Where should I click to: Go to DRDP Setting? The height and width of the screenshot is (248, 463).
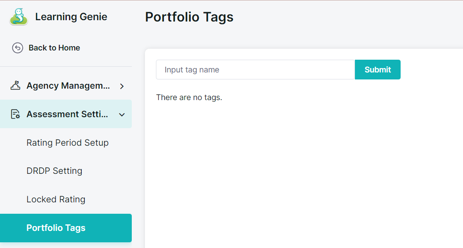(54, 171)
